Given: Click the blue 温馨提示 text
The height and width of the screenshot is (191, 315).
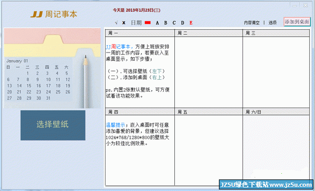Looking at the screenshot, I should 115,125.
